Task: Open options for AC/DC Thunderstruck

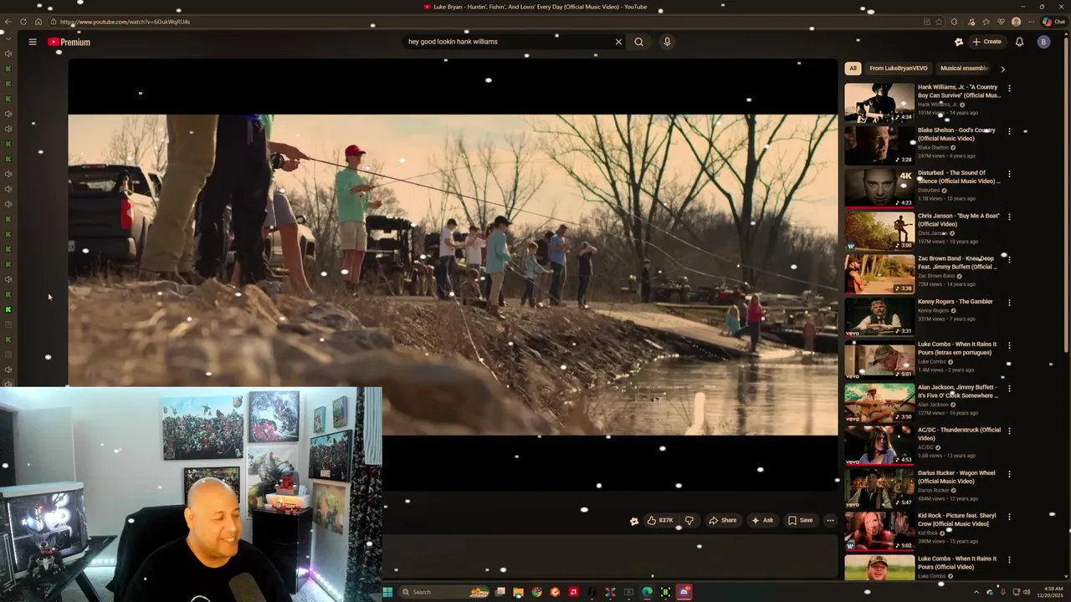Action: click(1009, 431)
